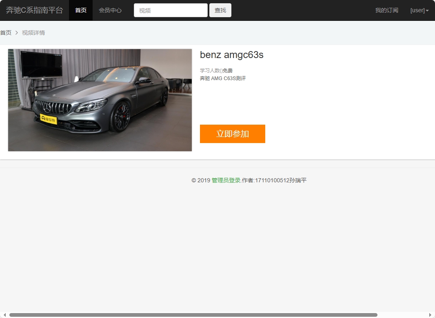The width and height of the screenshot is (435, 318).
Task: Open the 奔驰C系指南平台 brand link
Action: 34,10
